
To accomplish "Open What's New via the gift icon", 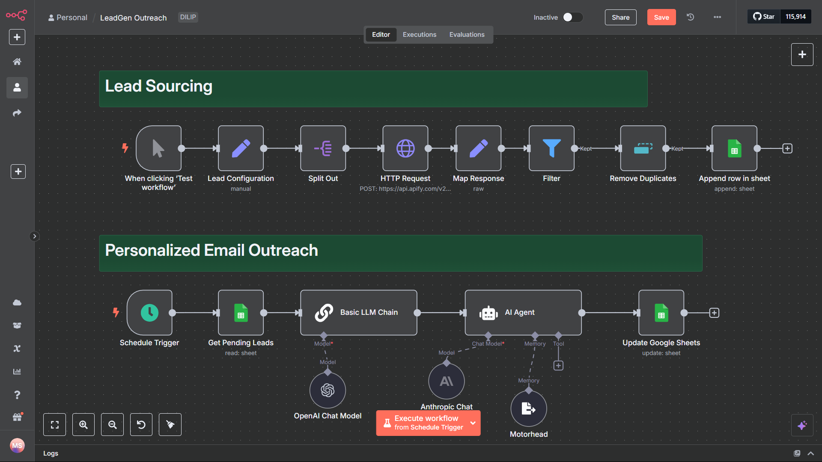I will [17, 417].
